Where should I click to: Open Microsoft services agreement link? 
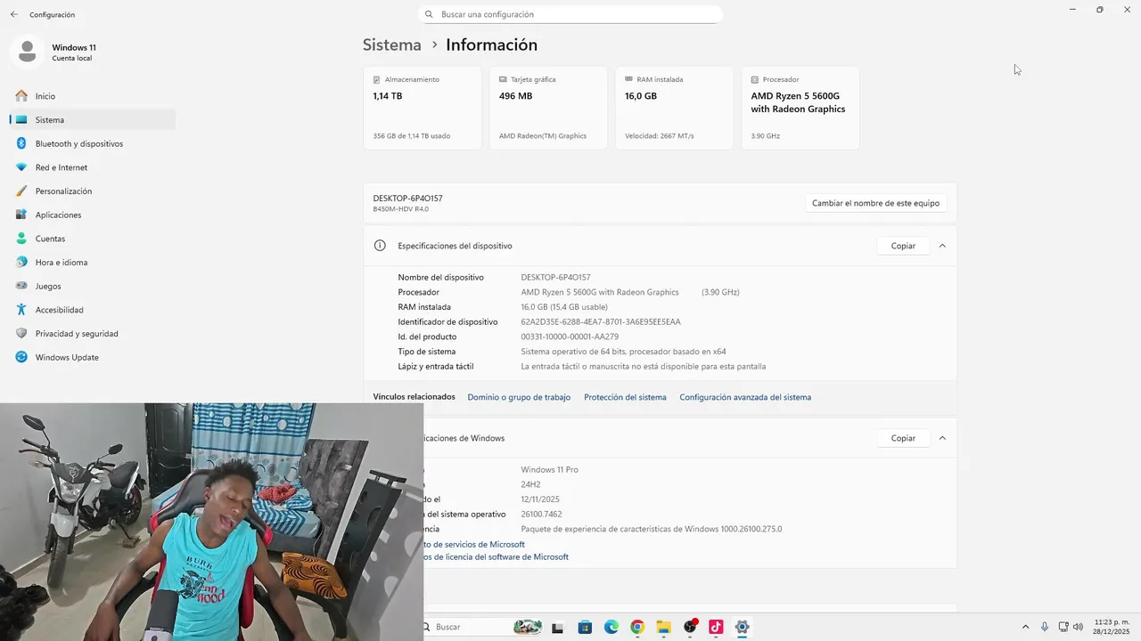(x=475, y=544)
